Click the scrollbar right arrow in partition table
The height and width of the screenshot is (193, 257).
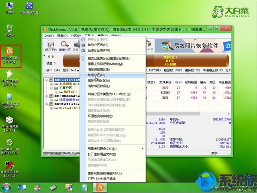(x=228, y=114)
